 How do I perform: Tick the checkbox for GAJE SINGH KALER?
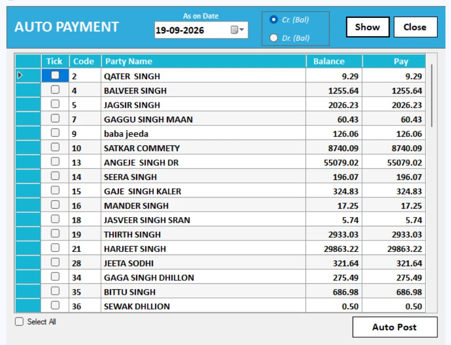(x=55, y=190)
